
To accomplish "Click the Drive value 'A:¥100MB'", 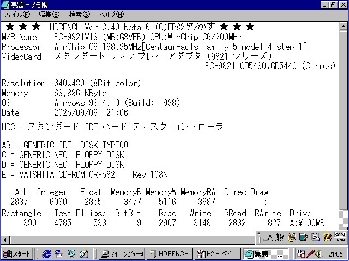I will tap(307, 222).
